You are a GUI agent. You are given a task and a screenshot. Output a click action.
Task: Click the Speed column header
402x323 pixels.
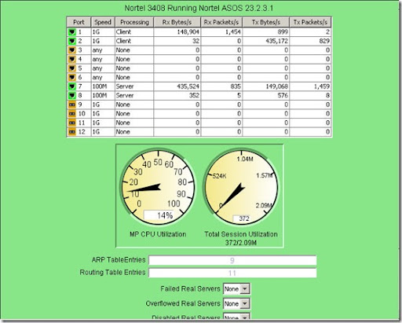coord(103,22)
